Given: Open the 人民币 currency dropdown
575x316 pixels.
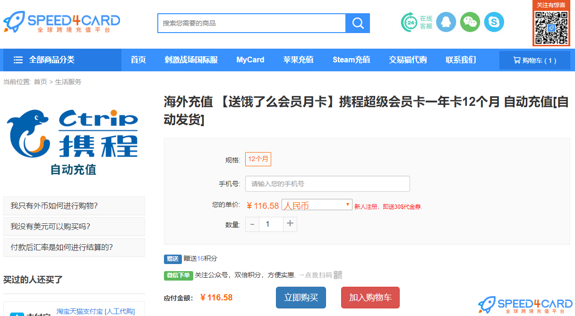Looking at the screenshot, I should coord(317,205).
